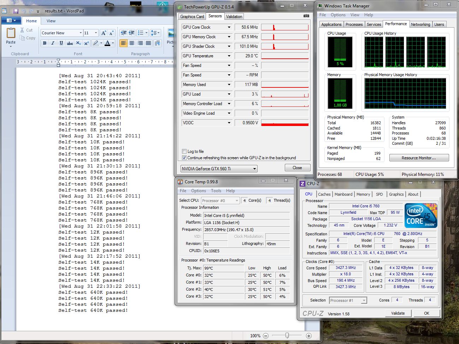The height and width of the screenshot is (344, 459).
Task: Click OK button in CPU-Z
Action: click(426, 313)
